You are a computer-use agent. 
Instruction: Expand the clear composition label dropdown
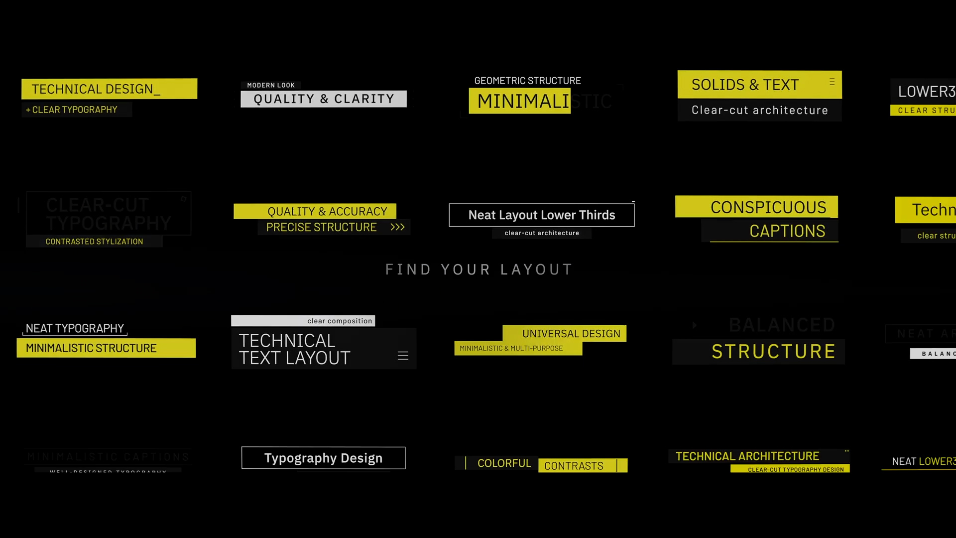[403, 355]
